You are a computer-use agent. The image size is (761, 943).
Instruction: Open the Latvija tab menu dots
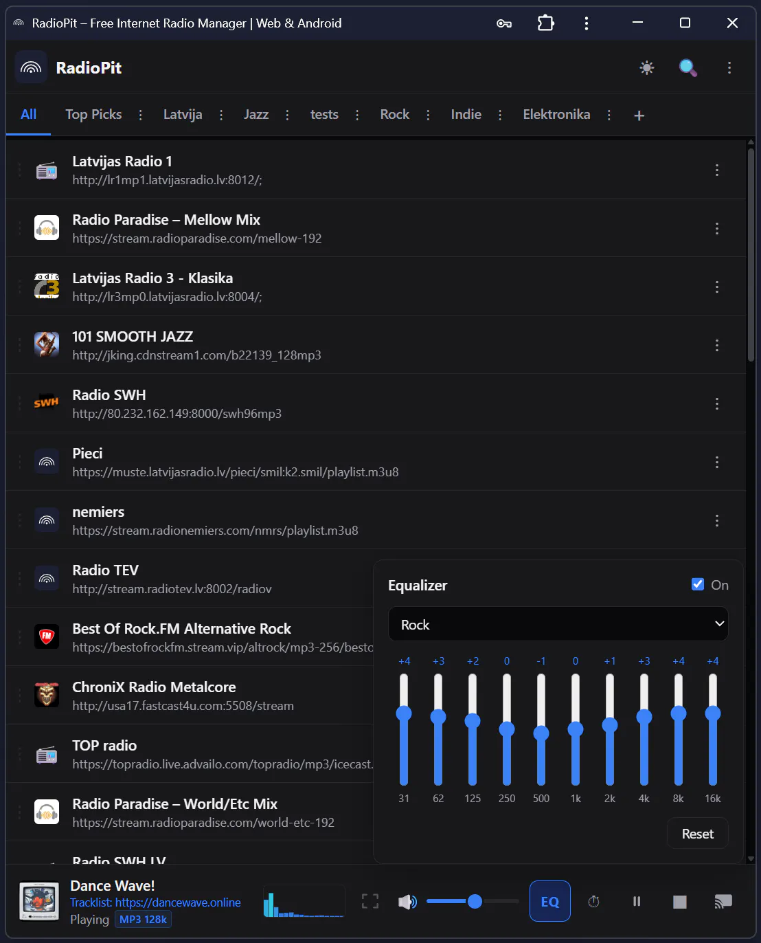pyautogui.click(x=221, y=115)
